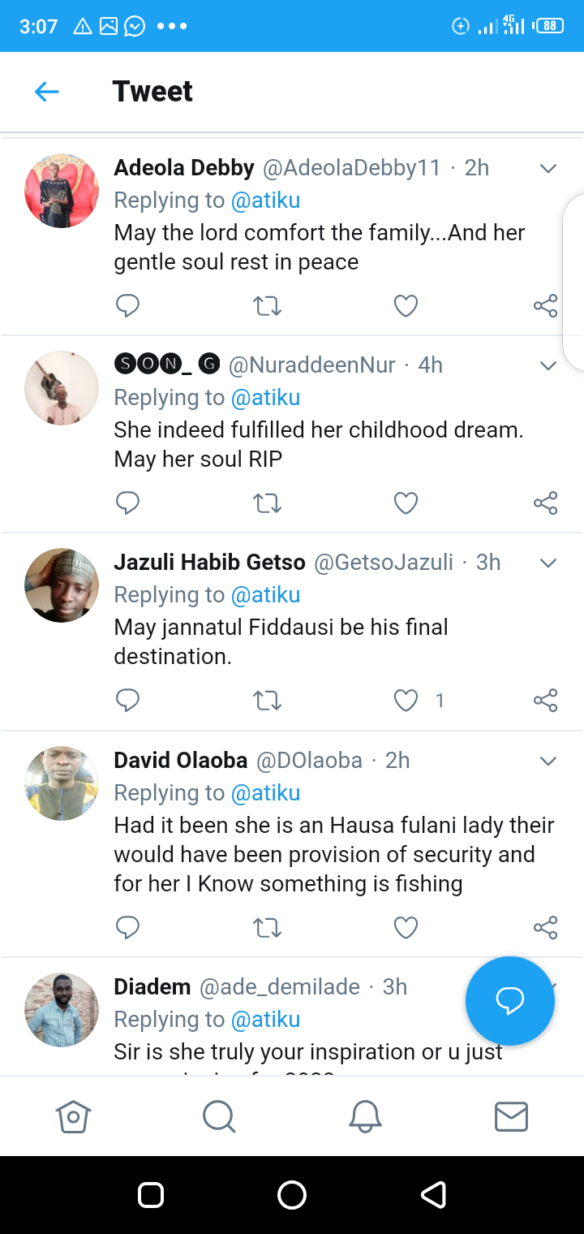The height and width of the screenshot is (1234, 584).
Task: Open options chevron on Adeola Debby's tweet
Action: click(548, 169)
